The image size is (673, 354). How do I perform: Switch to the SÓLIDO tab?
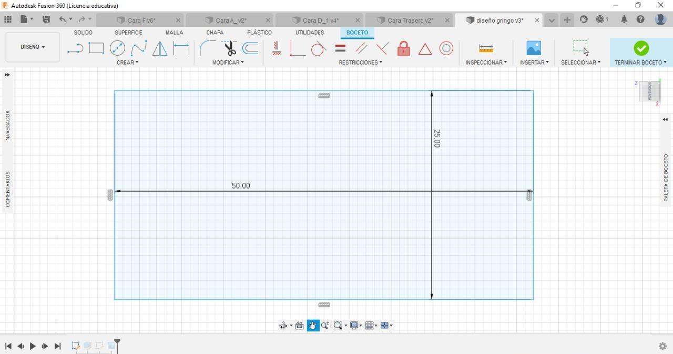tap(83, 33)
